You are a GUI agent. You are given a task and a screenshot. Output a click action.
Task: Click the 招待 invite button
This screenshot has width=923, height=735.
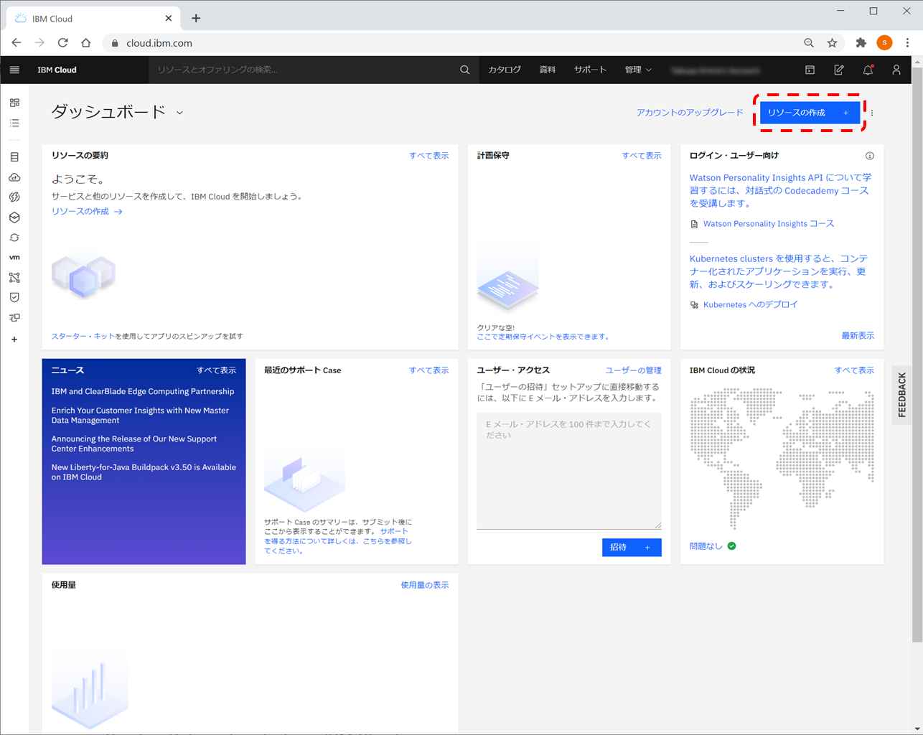coord(632,547)
